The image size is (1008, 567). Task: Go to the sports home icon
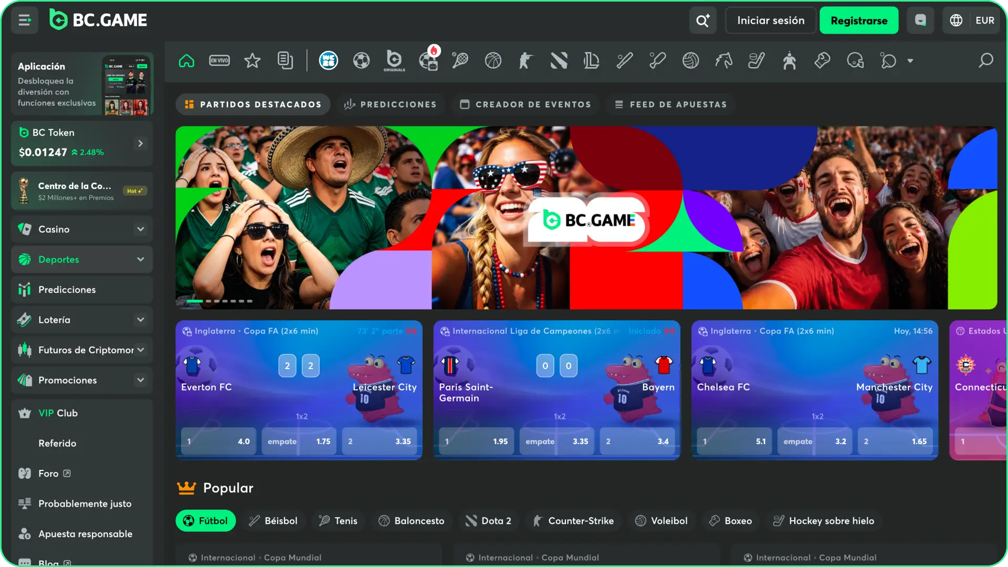click(186, 61)
